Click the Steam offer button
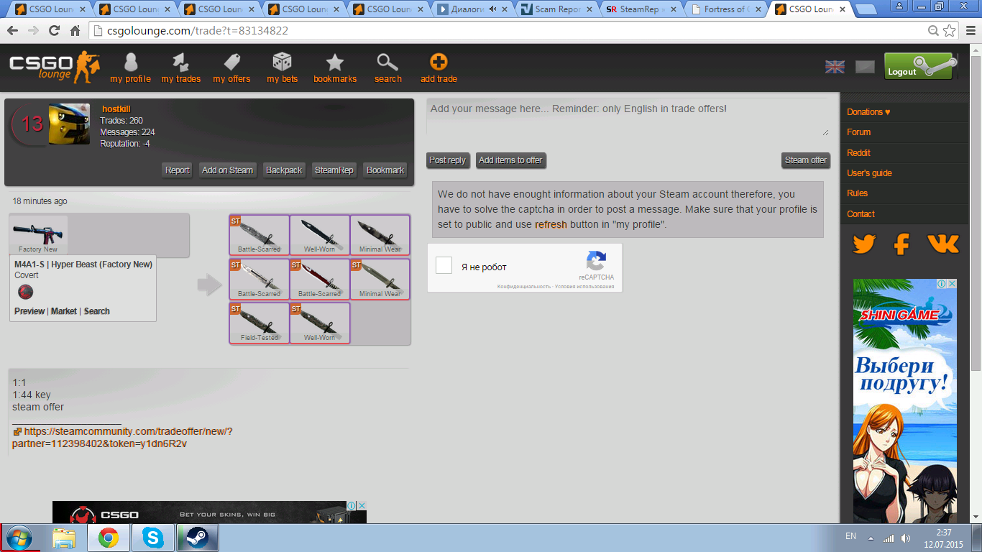Screen dimensions: 982x552 [806, 160]
